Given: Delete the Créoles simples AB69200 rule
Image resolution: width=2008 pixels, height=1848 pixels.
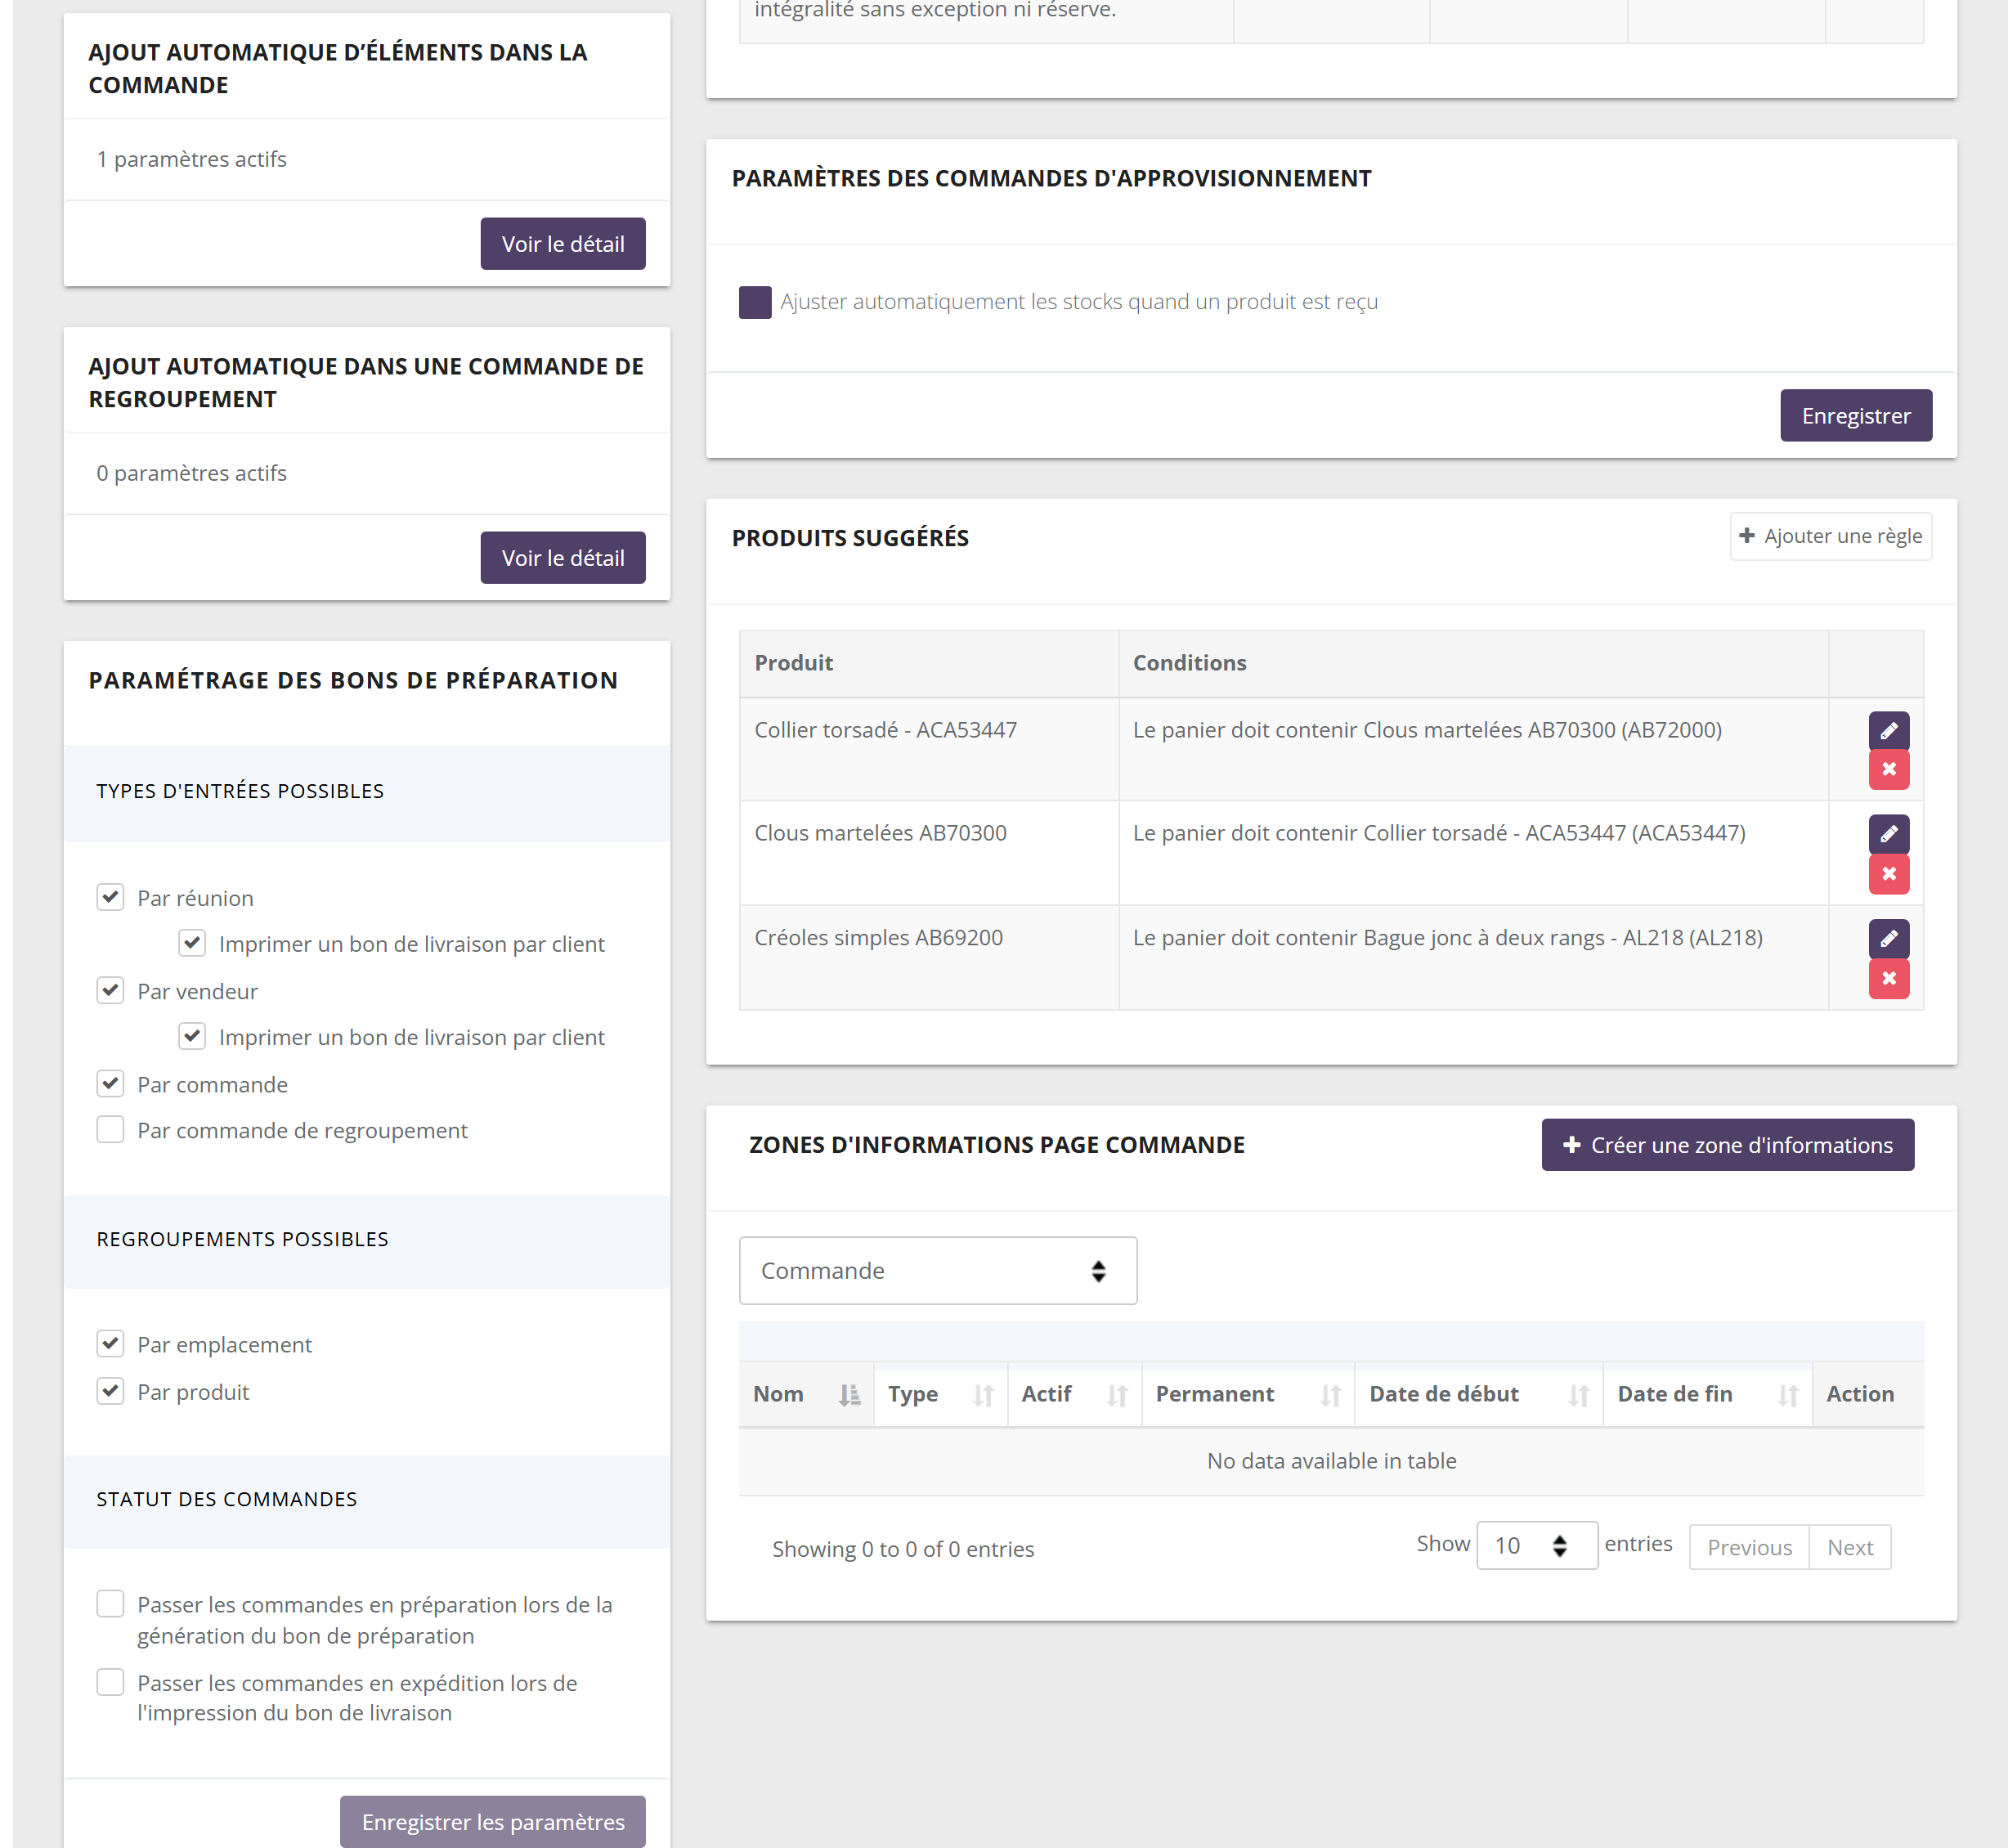Looking at the screenshot, I should [x=1888, y=979].
